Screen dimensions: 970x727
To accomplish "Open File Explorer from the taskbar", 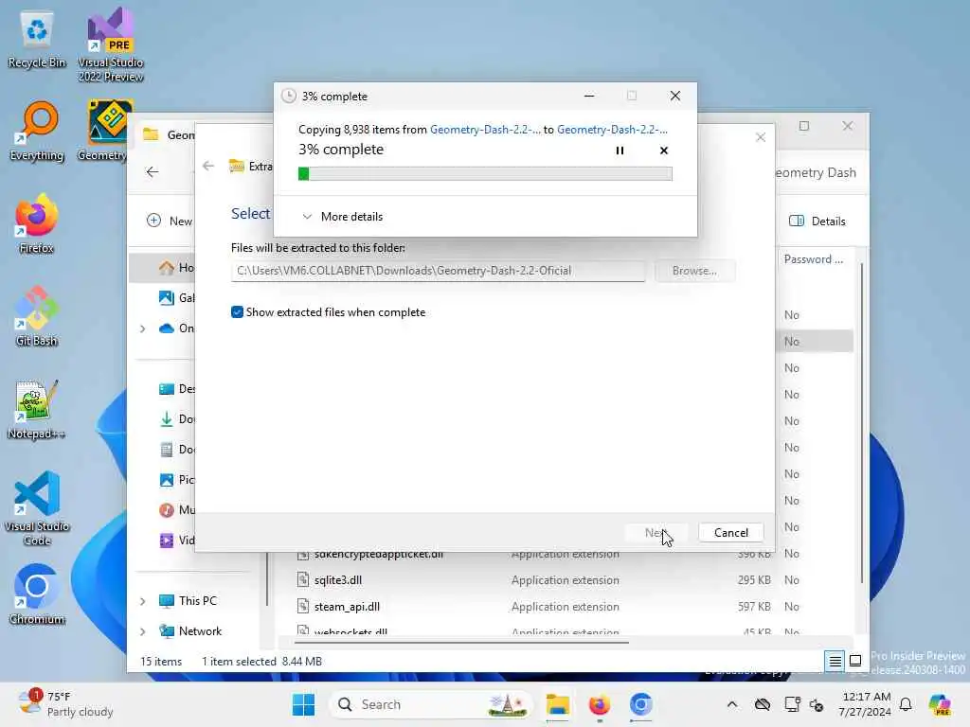I will pos(557,704).
